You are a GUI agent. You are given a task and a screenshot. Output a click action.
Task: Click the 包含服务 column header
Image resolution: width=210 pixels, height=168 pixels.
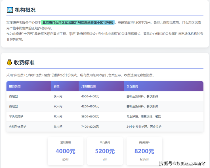[x=132, y=86]
